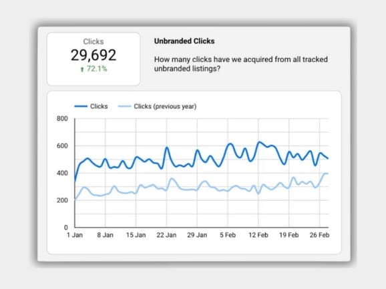Click the green 72.1% increase indicator

coord(93,69)
